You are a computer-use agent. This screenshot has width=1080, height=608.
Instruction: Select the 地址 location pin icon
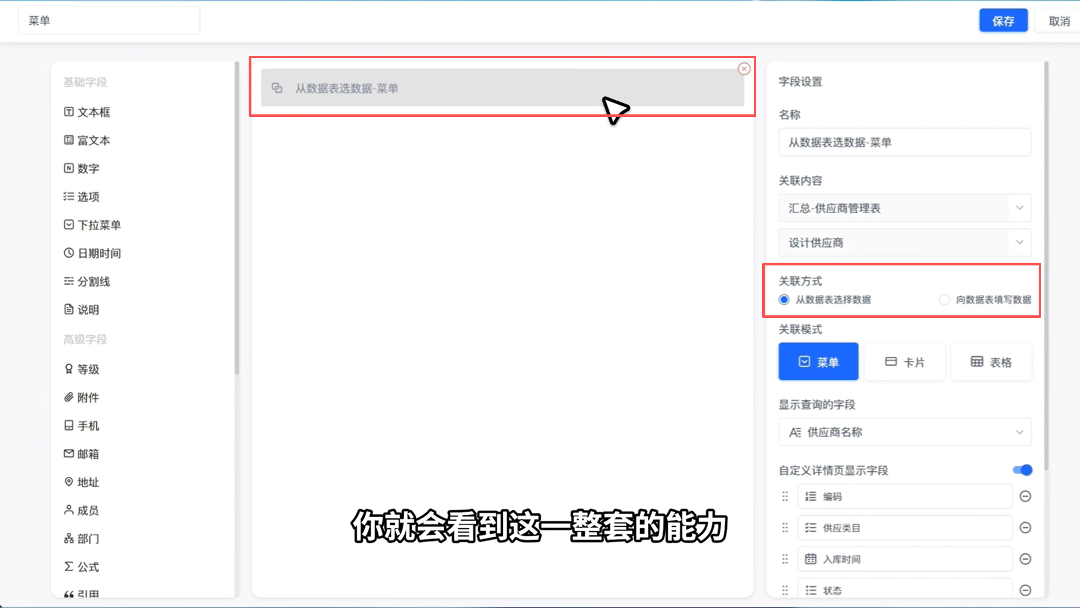68,482
